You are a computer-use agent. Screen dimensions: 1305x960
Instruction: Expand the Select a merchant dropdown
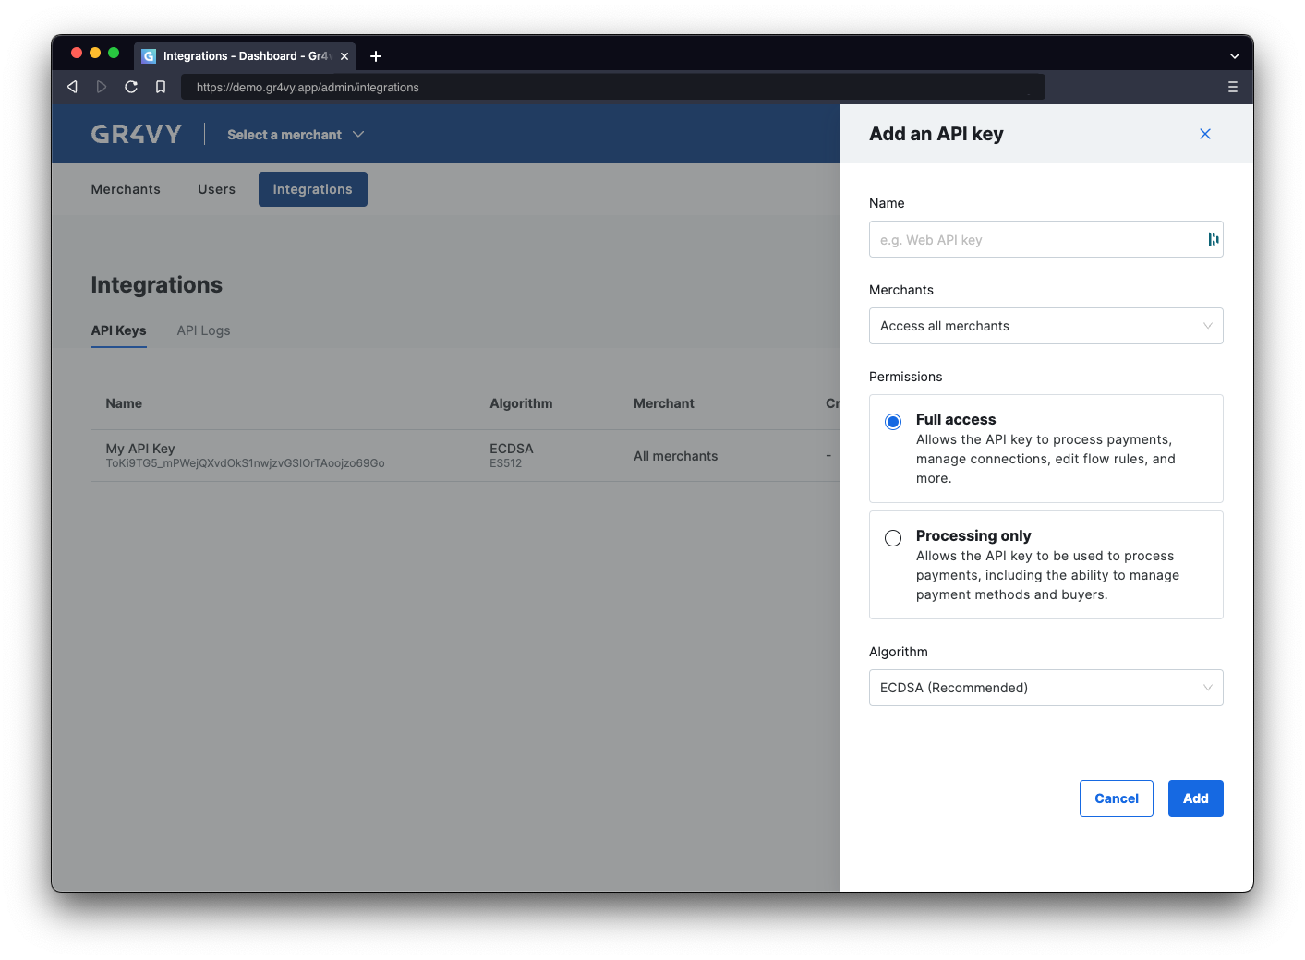coord(295,134)
